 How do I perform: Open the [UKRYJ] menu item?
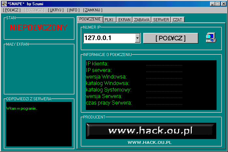pyautogui.click(x=55, y=10)
